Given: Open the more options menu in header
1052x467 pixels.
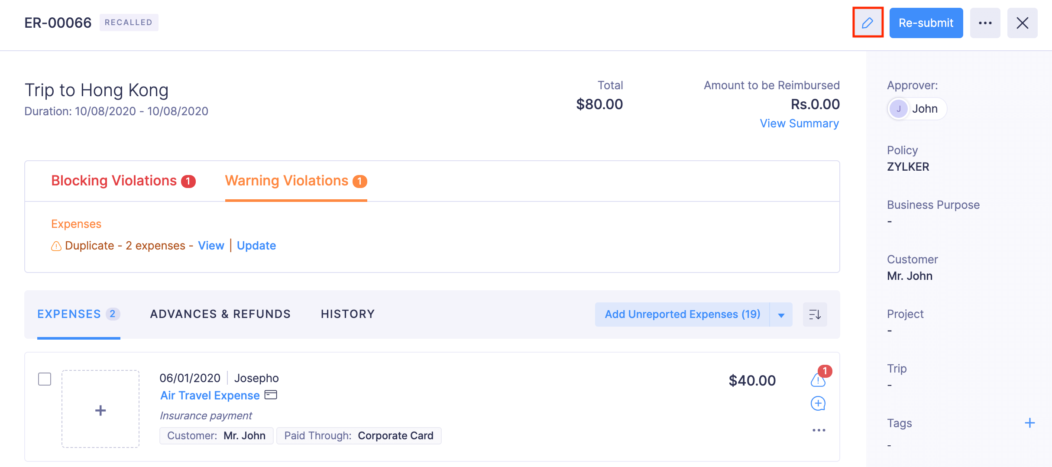Looking at the screenshot, I should click(x=985, y=23).
